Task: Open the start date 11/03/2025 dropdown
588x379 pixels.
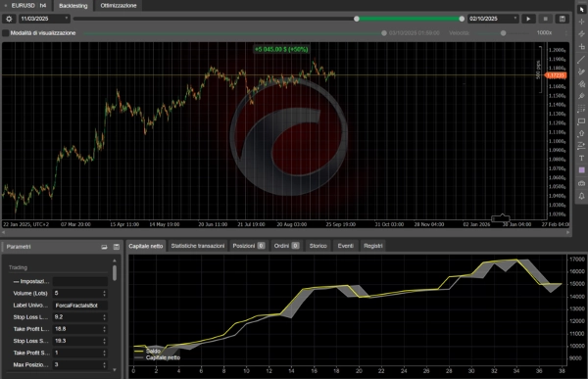Action: click(44, 19)
